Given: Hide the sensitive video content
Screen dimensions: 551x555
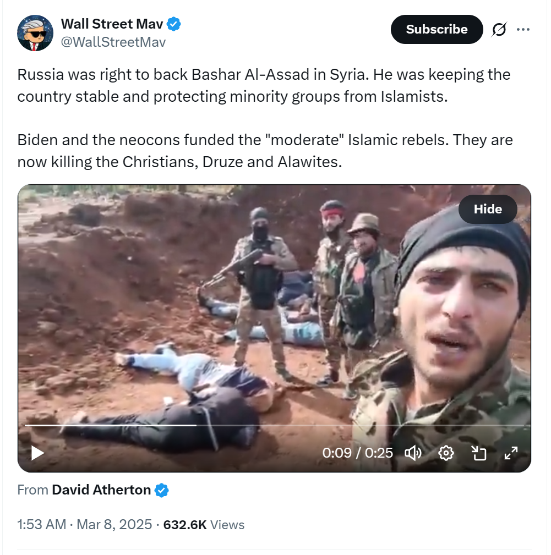Looking at the screenshot, I should (488, 209).
